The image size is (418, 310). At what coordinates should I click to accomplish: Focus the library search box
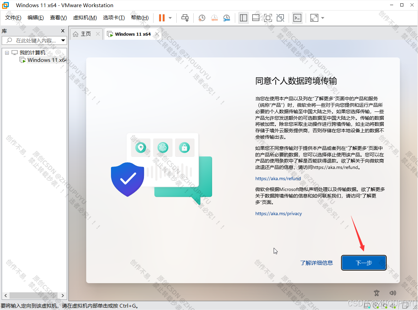[x=34, y=40]
